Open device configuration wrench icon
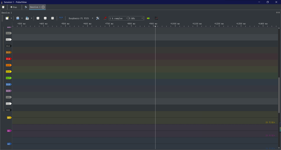This screenshot has width=281, height=150. (x=98, y=18)
